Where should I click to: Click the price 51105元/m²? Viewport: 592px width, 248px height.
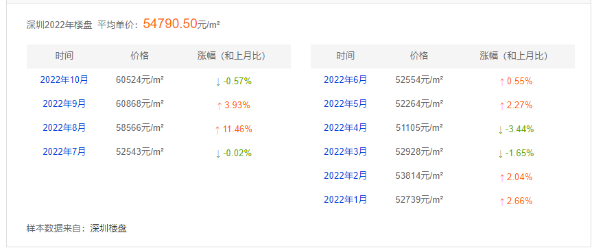coord(419,128)
